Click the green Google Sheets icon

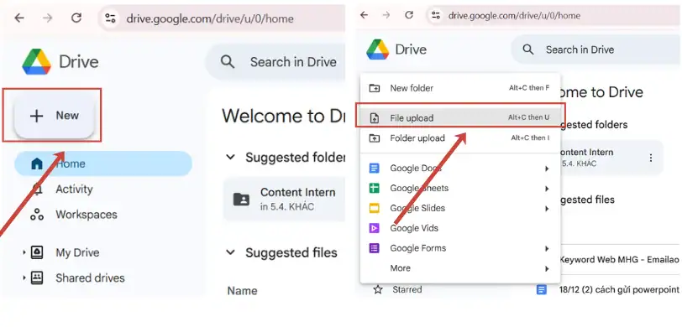pos(374,188)
